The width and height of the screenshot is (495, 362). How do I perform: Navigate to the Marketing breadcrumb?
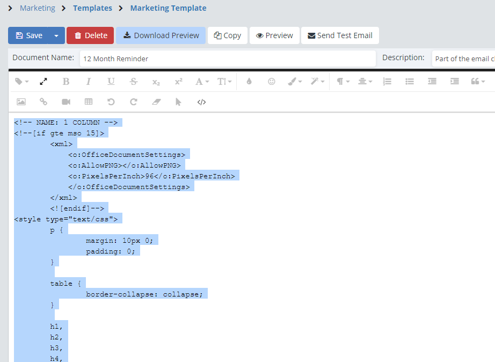37,8
